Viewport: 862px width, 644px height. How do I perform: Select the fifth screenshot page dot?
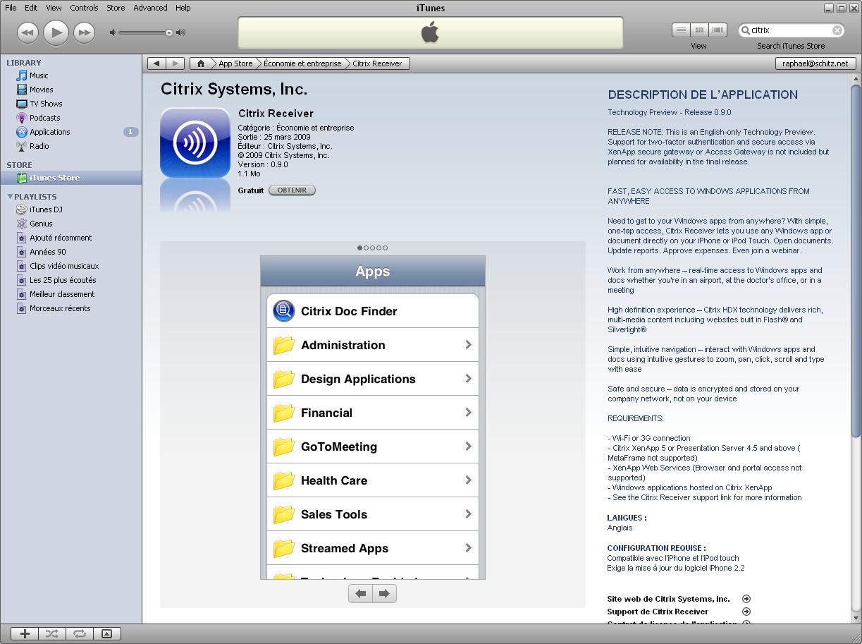386,248
